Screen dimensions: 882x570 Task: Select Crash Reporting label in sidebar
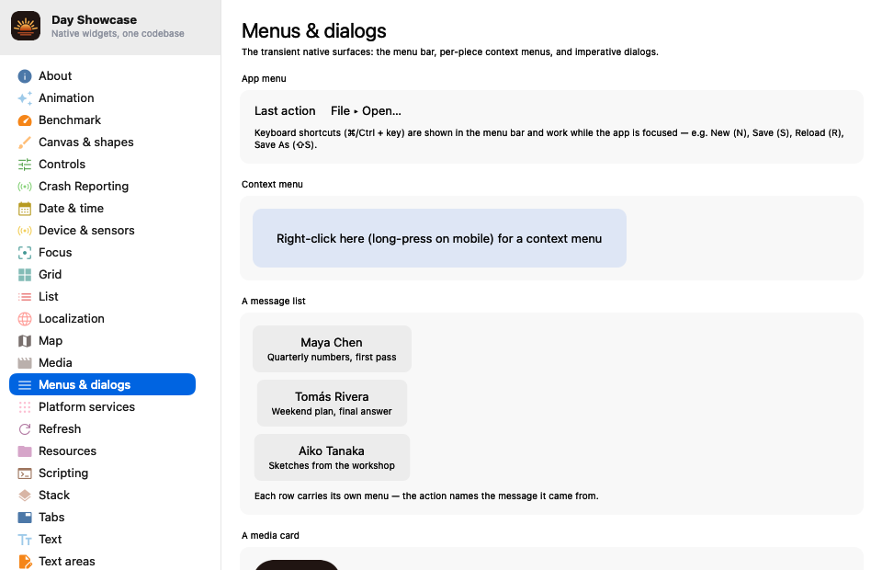click(84, 187)
